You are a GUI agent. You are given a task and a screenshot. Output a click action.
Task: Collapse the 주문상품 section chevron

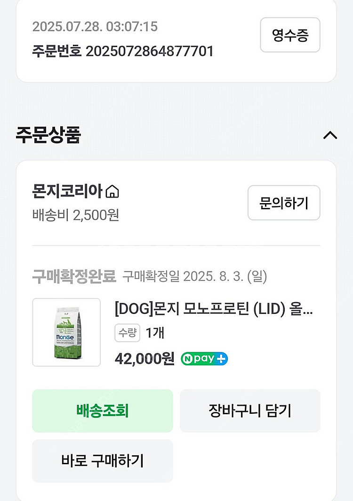tap(330, 135)
